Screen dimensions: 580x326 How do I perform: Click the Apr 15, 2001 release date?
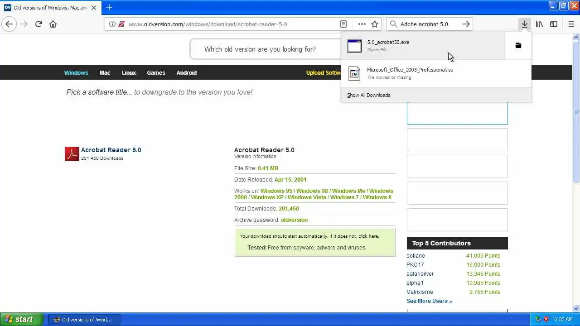click(x=290, y=179)
